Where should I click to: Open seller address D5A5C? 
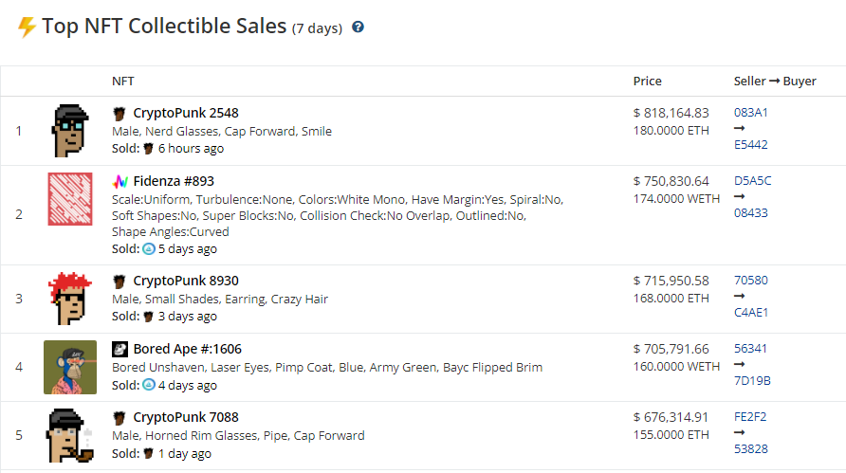point(753,181)
